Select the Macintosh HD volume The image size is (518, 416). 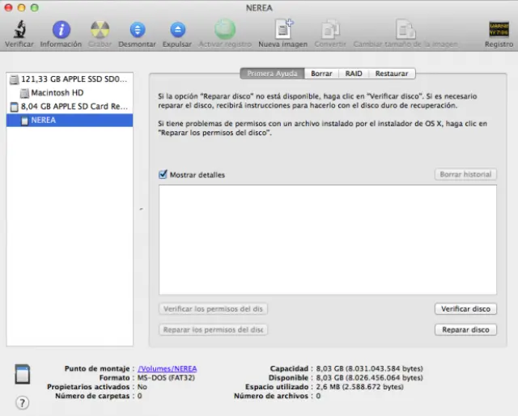[57, 93]
